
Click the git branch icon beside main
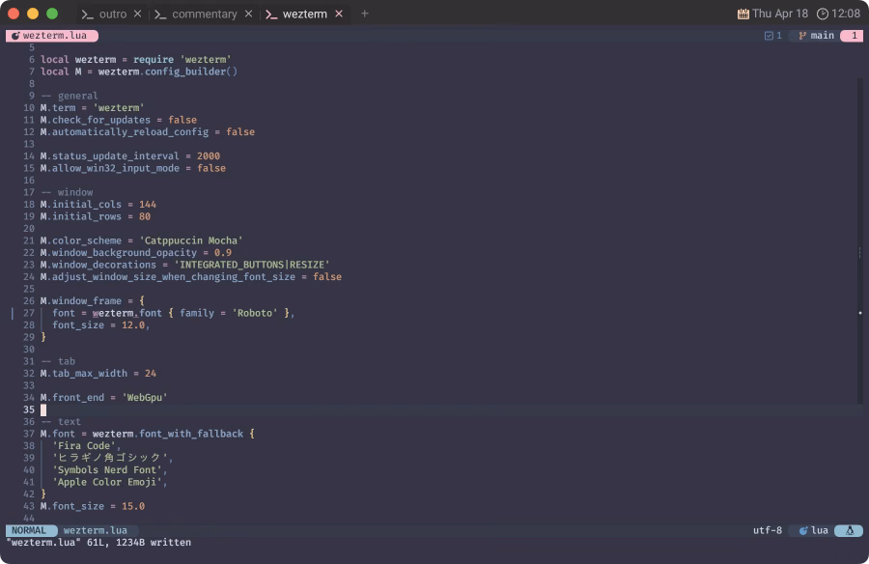tap(802, 36)
